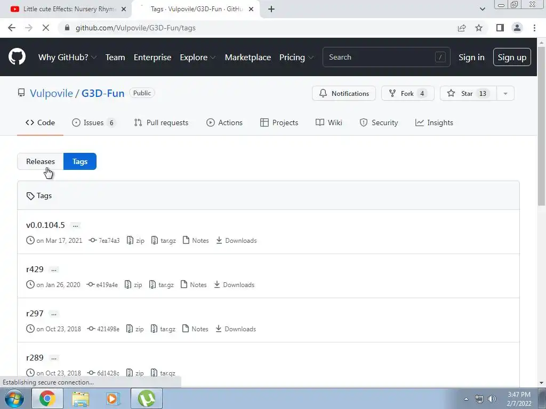The width and height of the screenshot is (546, 409).
Task: Fork the G3D-Fun repository
Action: [x=407, y=93]
